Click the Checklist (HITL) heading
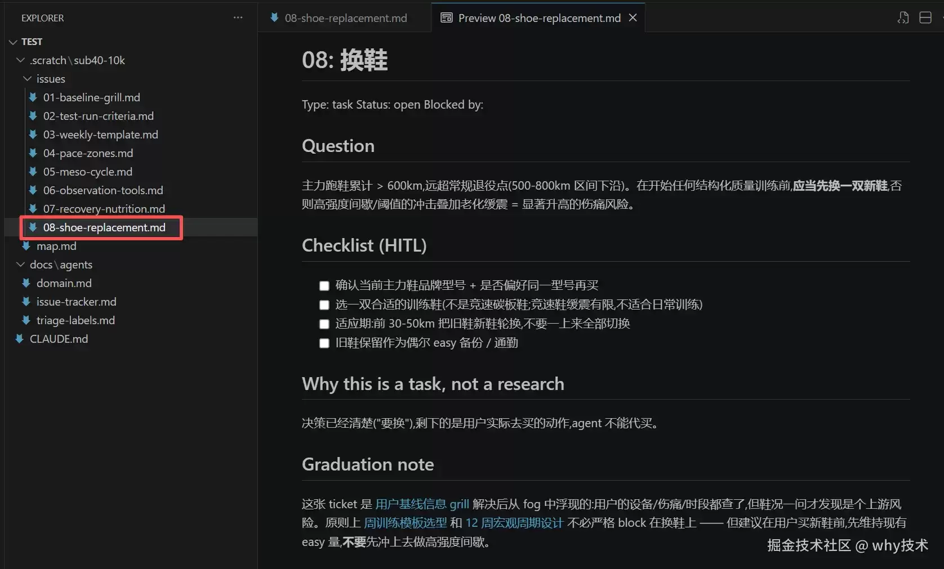Image resolution: width=944 pixels, height=569 pixels. pos(364,245)
